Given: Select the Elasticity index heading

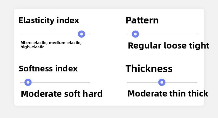Looking at the screenshot, I should click(49, 20).
